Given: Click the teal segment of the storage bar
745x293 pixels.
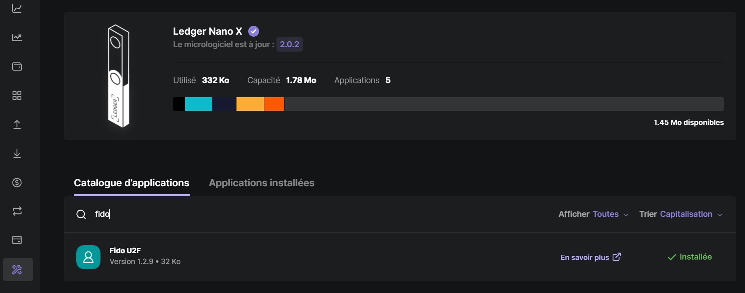Looking at the screenshot, I should 199,104.
